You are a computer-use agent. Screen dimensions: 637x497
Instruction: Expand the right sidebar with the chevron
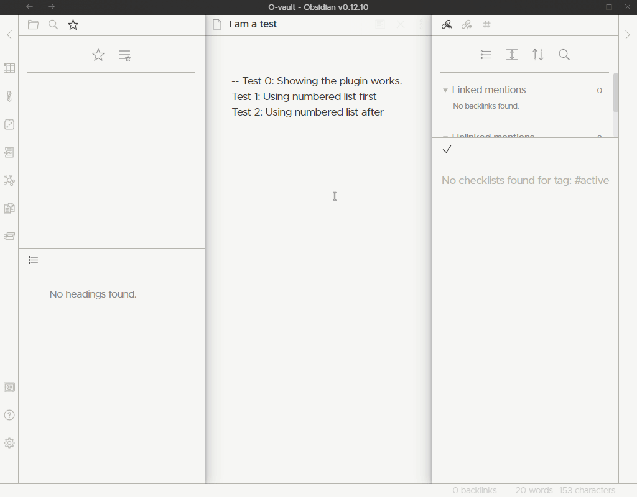(x=628, y=35)
